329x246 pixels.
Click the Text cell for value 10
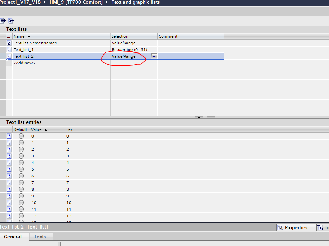(114, 203)
